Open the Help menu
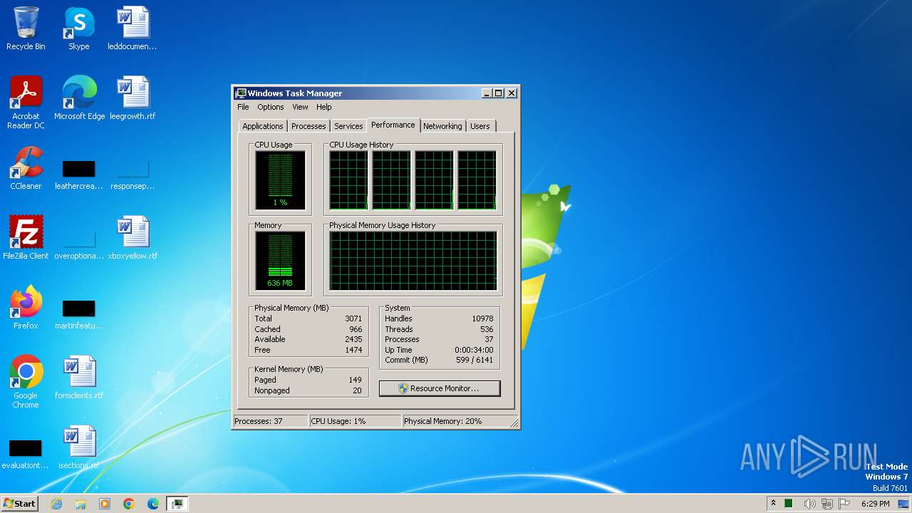 [323, 107]
